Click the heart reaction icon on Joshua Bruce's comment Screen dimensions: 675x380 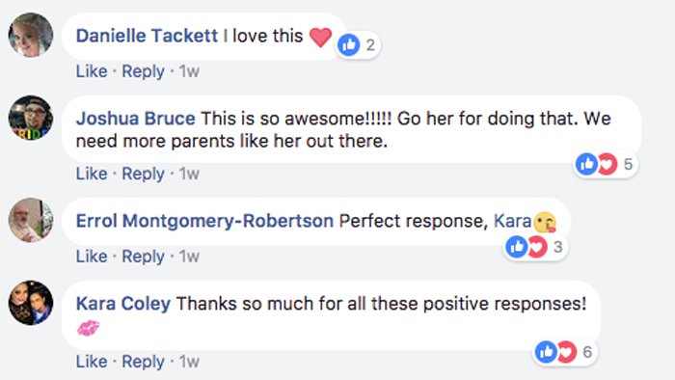coord(607,164)
